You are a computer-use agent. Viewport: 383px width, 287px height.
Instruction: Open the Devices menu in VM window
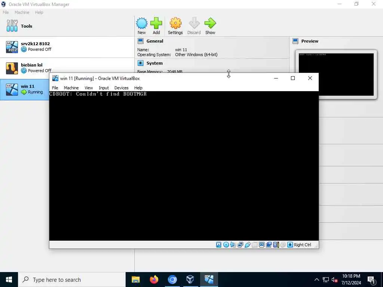click(x=122, y=88)
